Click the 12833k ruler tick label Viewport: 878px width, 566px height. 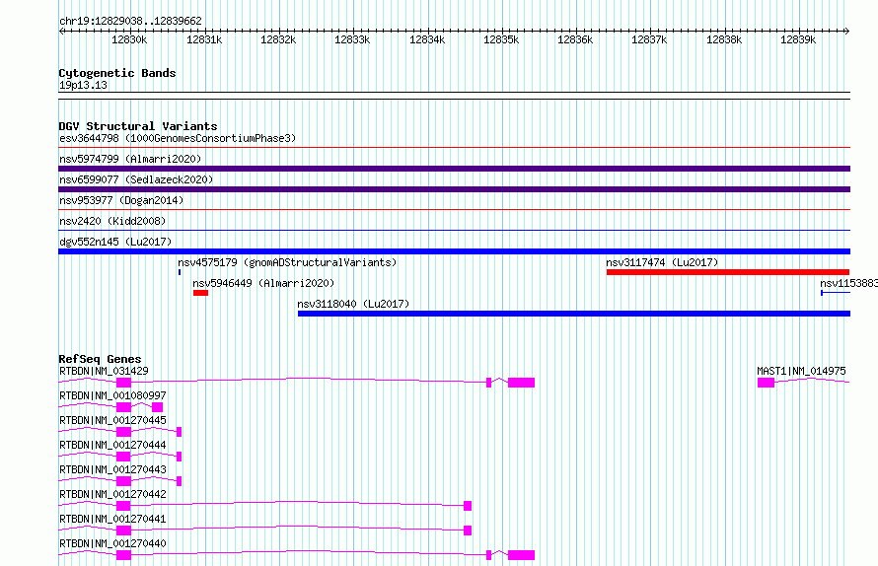[x=352, y=39]
